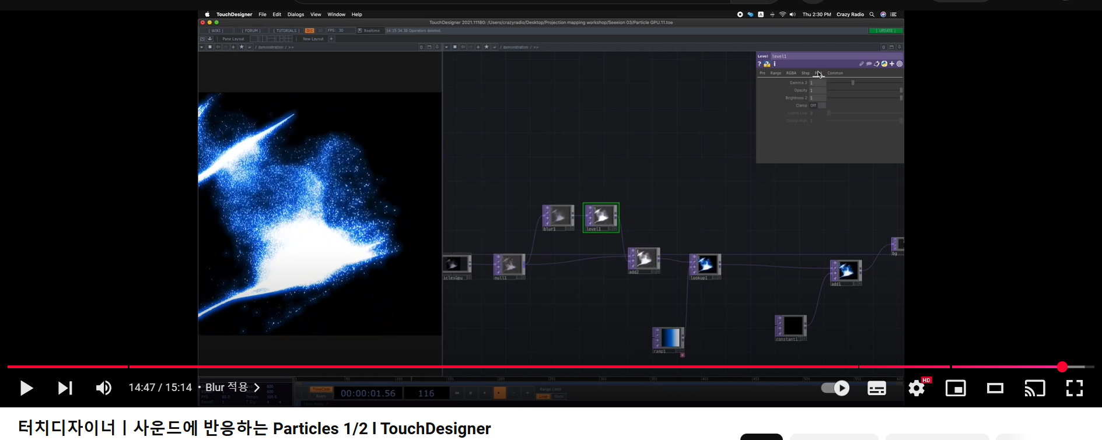The width and height of the screenshot is (1102, 440).
Task: Click the right pane bookmark star icon
Action: (487, 47)
